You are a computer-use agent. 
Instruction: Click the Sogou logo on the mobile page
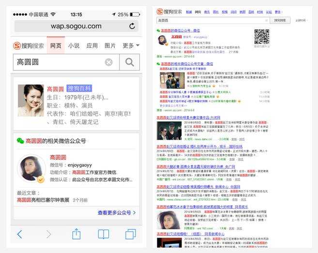[x=29, y=46]
